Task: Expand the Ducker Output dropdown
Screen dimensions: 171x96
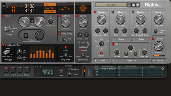Action: click(159, 60)
